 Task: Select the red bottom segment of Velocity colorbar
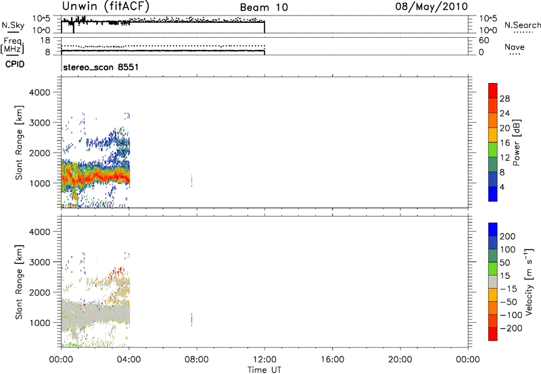(x=493, y=334)
